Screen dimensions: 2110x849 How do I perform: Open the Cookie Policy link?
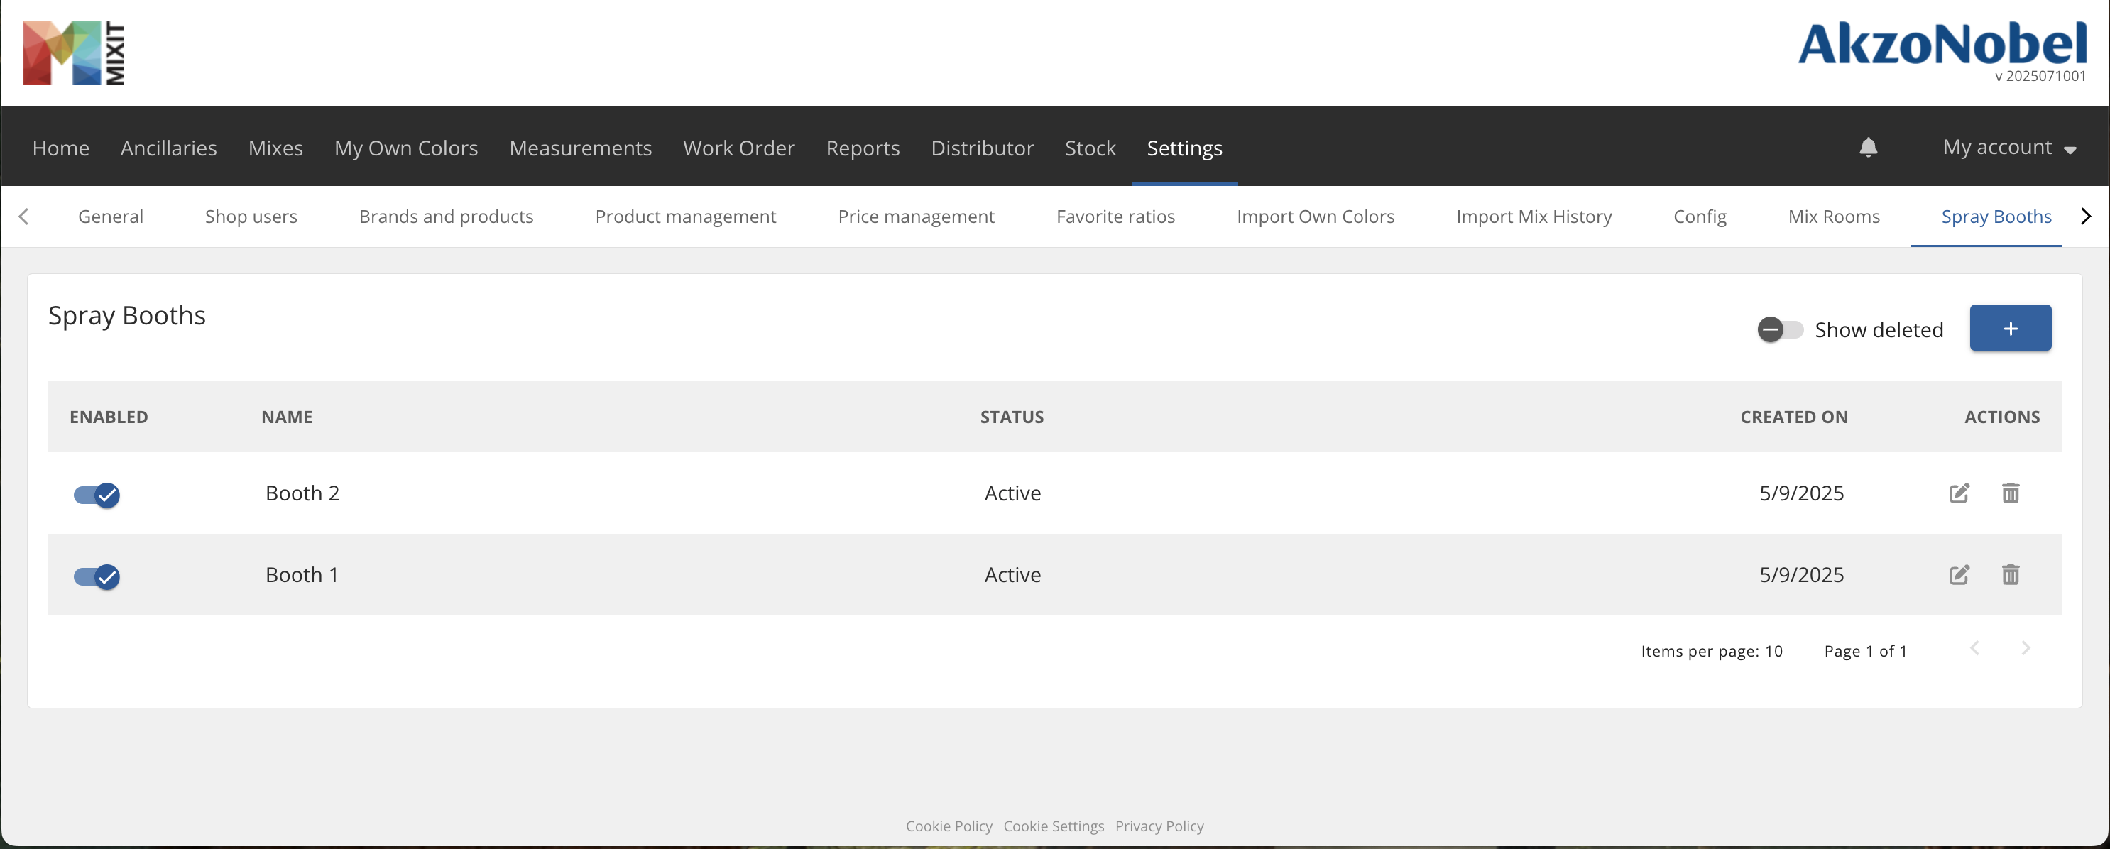click(x=949, y=826)
